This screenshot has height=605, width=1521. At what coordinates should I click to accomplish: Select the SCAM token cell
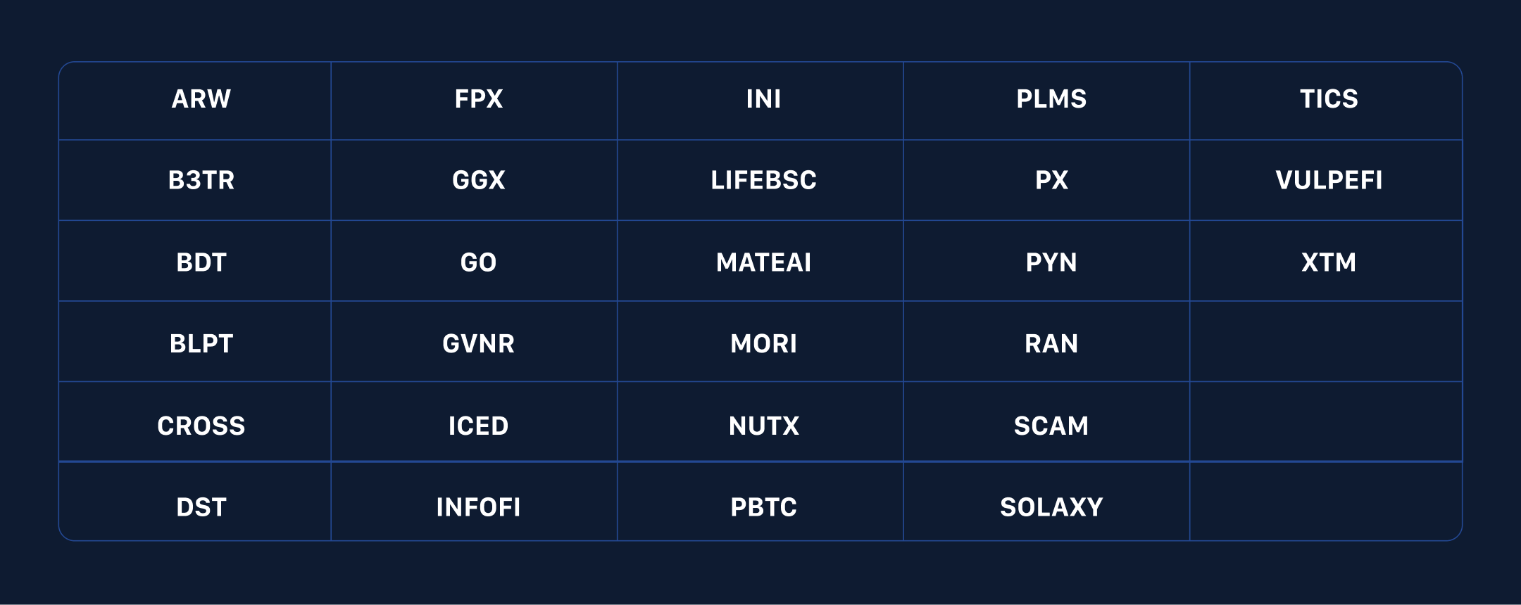[1051, 426]
